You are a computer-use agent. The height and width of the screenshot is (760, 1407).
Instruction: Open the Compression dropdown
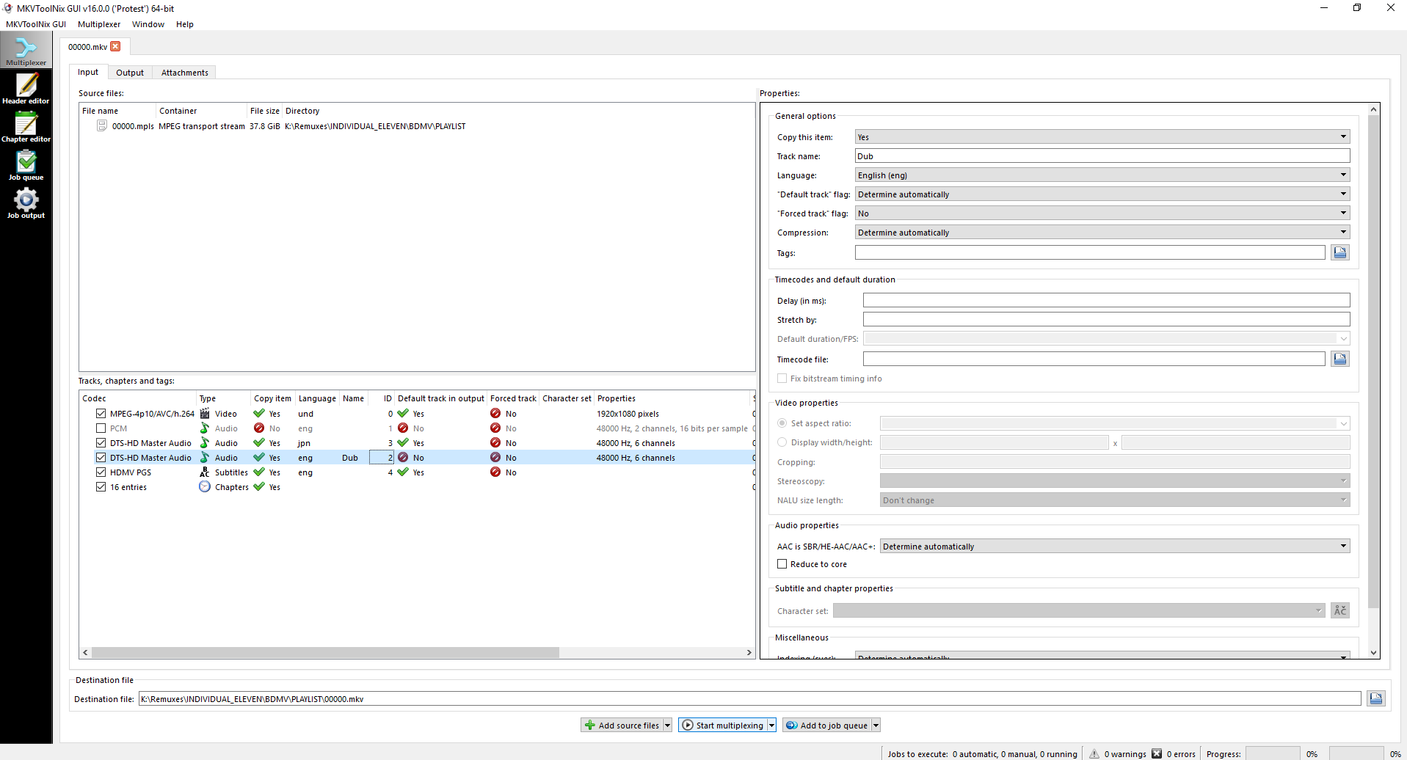point(1102,233)
